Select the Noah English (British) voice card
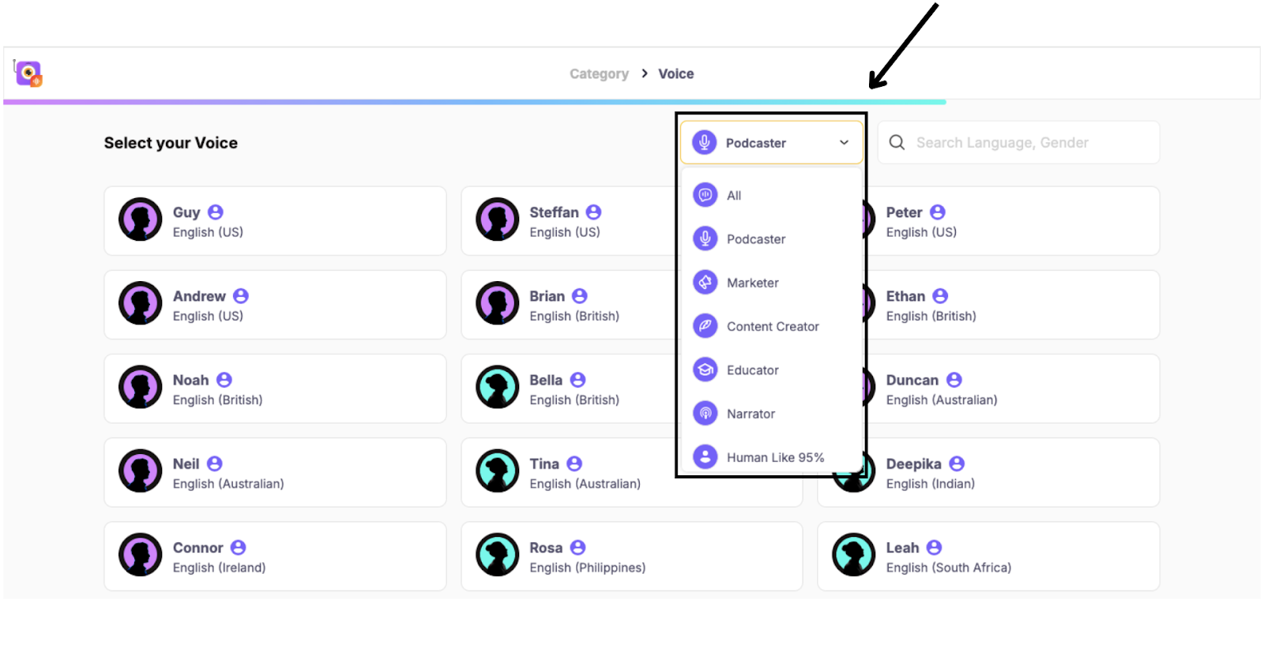1264x645 pixels. 275,388
